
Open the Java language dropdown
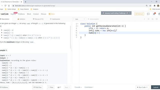[x=79, y=19]
